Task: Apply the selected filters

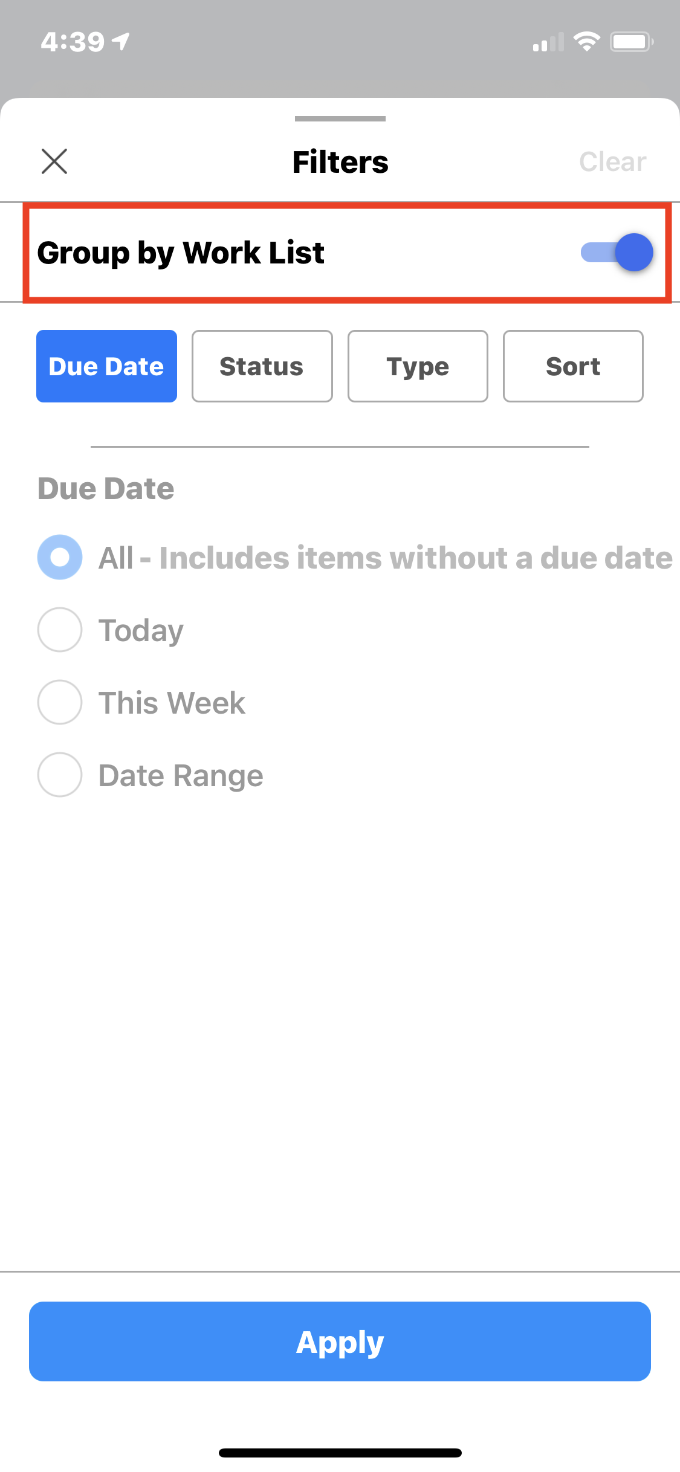Action: 340,1341
